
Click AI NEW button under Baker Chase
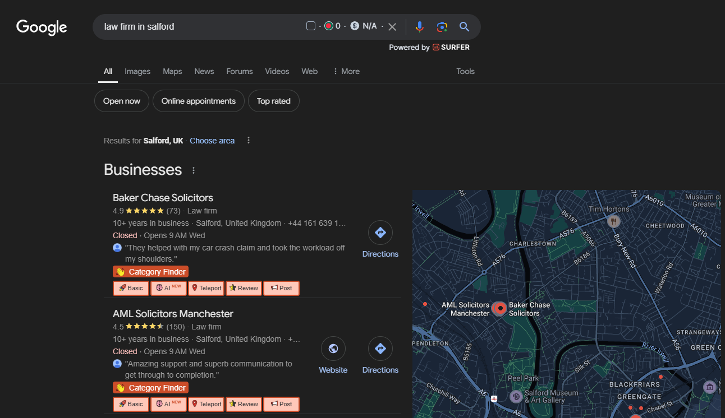[168, 288]
